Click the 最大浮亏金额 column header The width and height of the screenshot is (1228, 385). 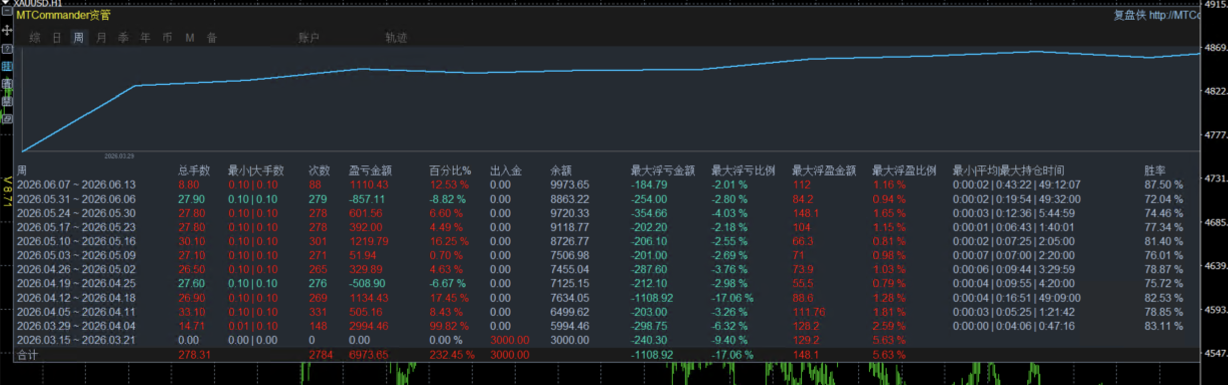[663, 171]
